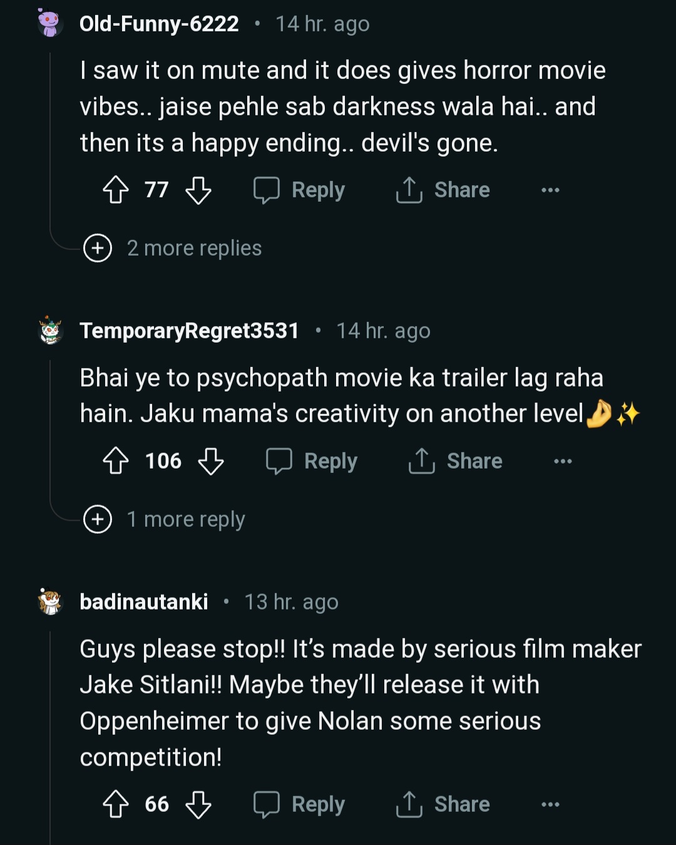This screenshot has height=845, width=676.
Task: Upvote badinautanki's Oppenheimer comment
Action: tap(116, 804)
